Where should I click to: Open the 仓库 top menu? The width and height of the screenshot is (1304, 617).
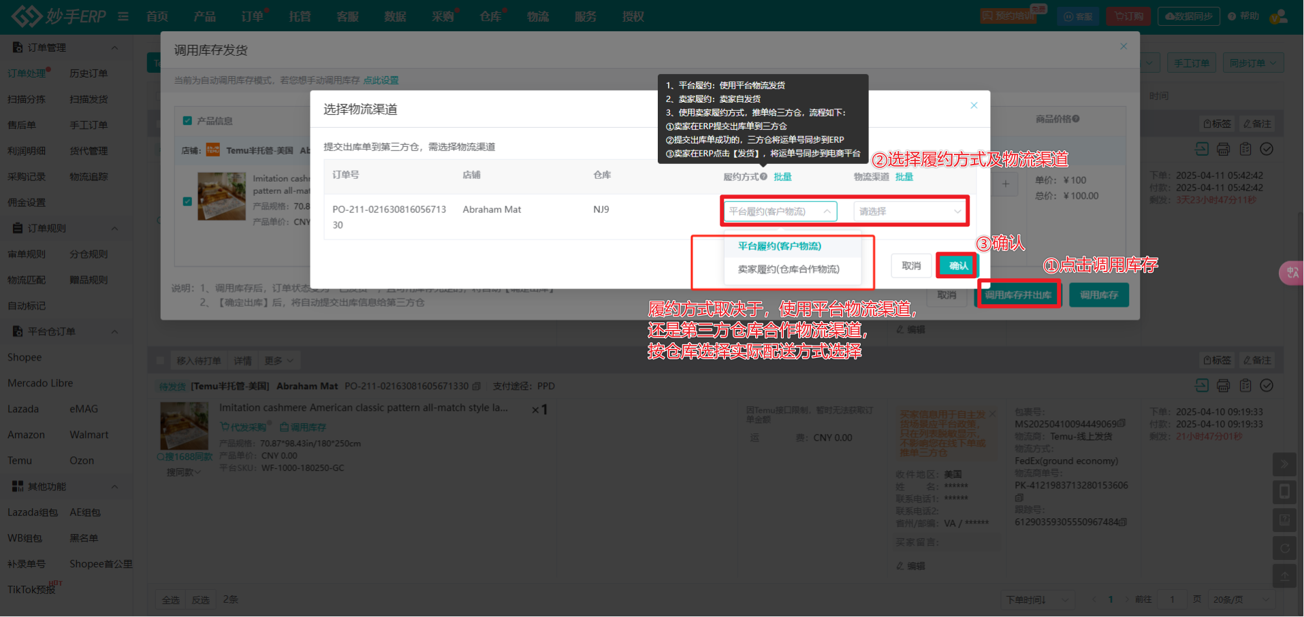tap(491, 16)
